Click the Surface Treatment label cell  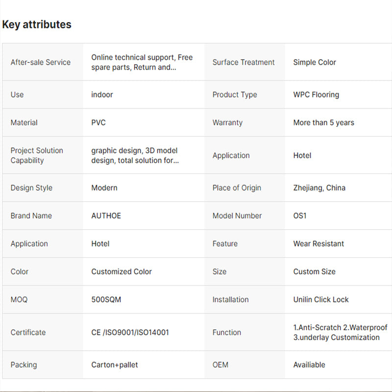(244, 62)
